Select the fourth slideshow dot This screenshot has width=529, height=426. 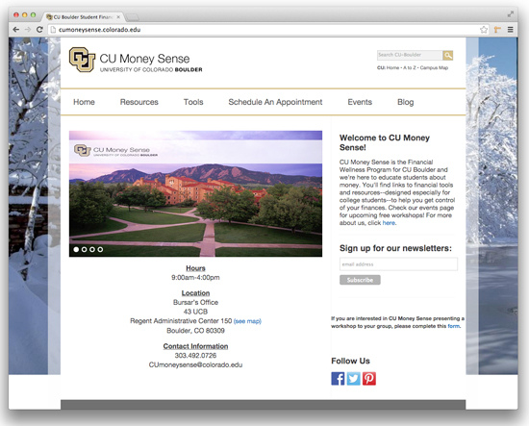click(x=100, y=249)
